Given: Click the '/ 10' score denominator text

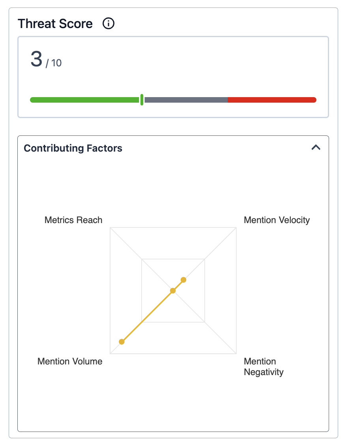Looking at the screenshot, I should tap(54, 63).
